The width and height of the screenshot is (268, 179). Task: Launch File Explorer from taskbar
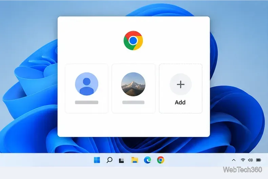click(x=135, y=160)
